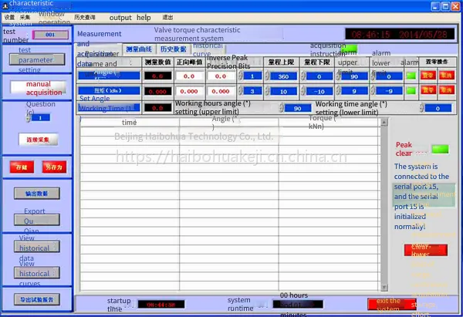This screenshot has height=317, width=463.
Task: Click the 导出试验报告 button
Action: point(37,299)
